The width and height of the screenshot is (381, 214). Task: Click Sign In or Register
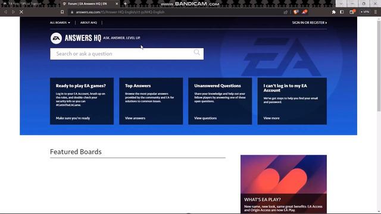click(x=310, y=23)
